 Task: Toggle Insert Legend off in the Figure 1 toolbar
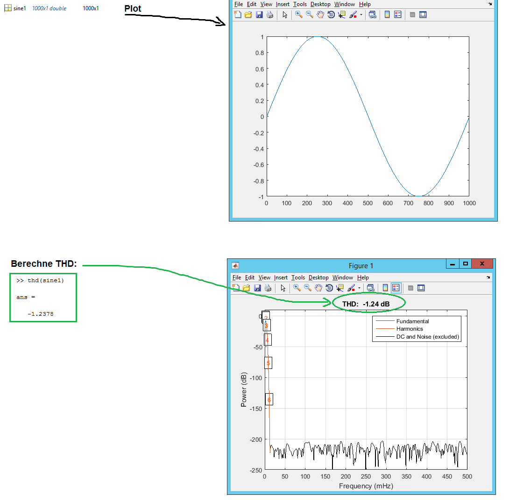click(x=396, y=288)
